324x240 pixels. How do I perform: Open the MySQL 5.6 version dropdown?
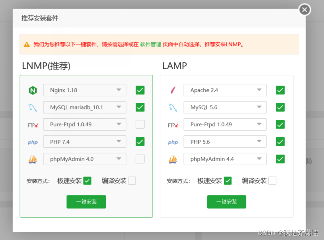pyautogui.click(x=225, y=107)
